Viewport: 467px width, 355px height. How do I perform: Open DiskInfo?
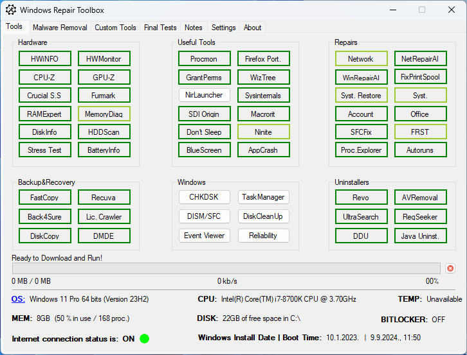[x=44, y=132]
